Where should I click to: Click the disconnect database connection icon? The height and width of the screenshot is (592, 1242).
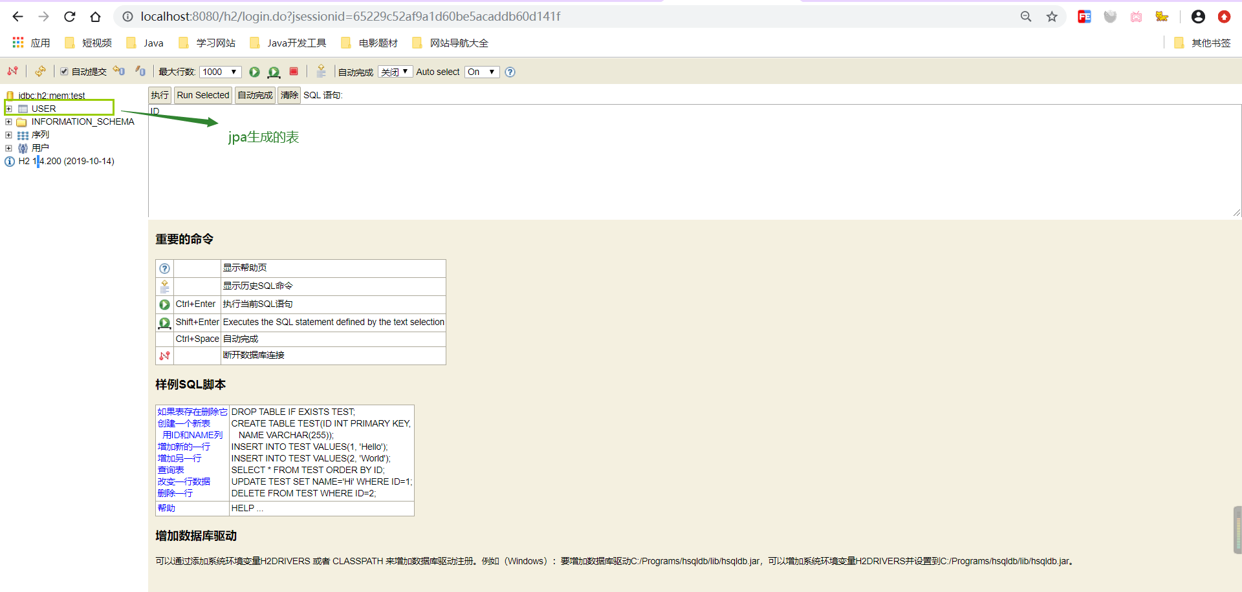pyautogui.click(x=12, y=71)
